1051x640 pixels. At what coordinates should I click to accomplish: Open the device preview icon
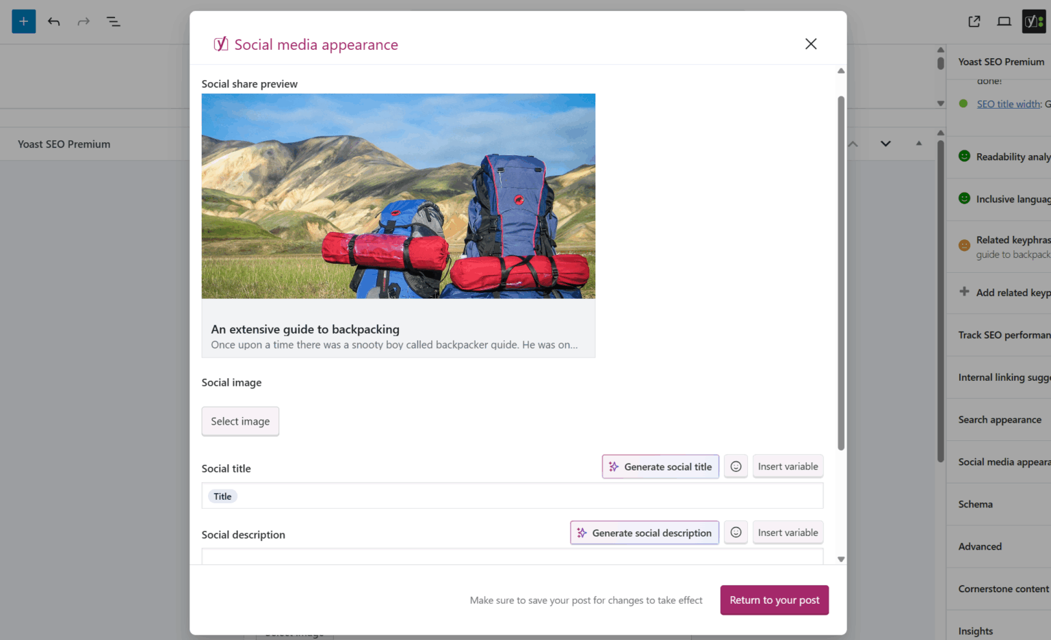click(x=1004, y=21)
